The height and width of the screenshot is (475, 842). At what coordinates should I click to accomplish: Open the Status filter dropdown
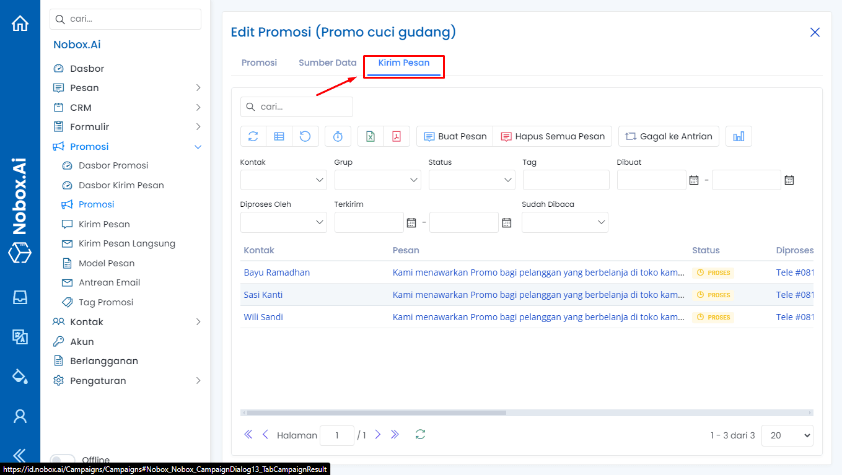tap(471, 180)
